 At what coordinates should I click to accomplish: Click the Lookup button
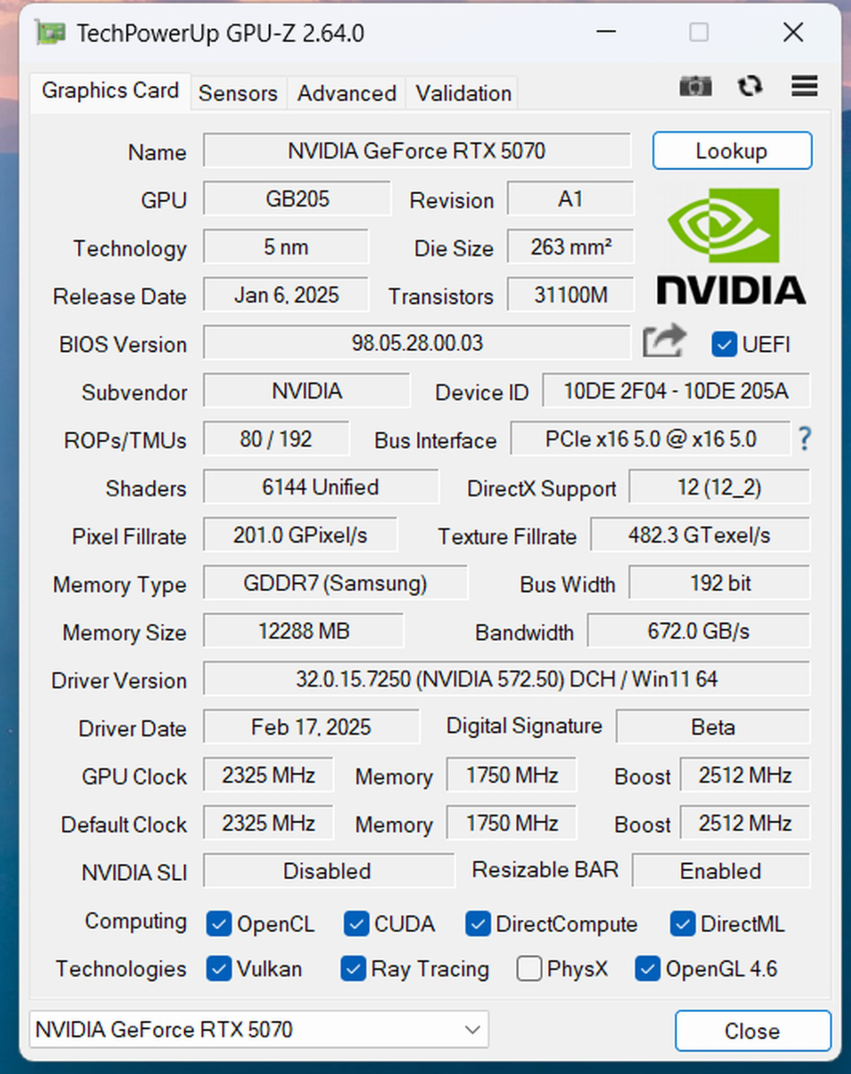point(732,151)
